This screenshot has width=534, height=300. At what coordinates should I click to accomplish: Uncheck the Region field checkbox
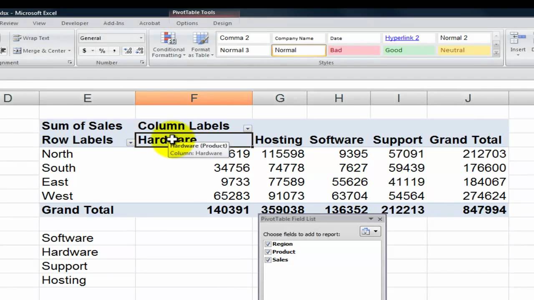(268, 244)
